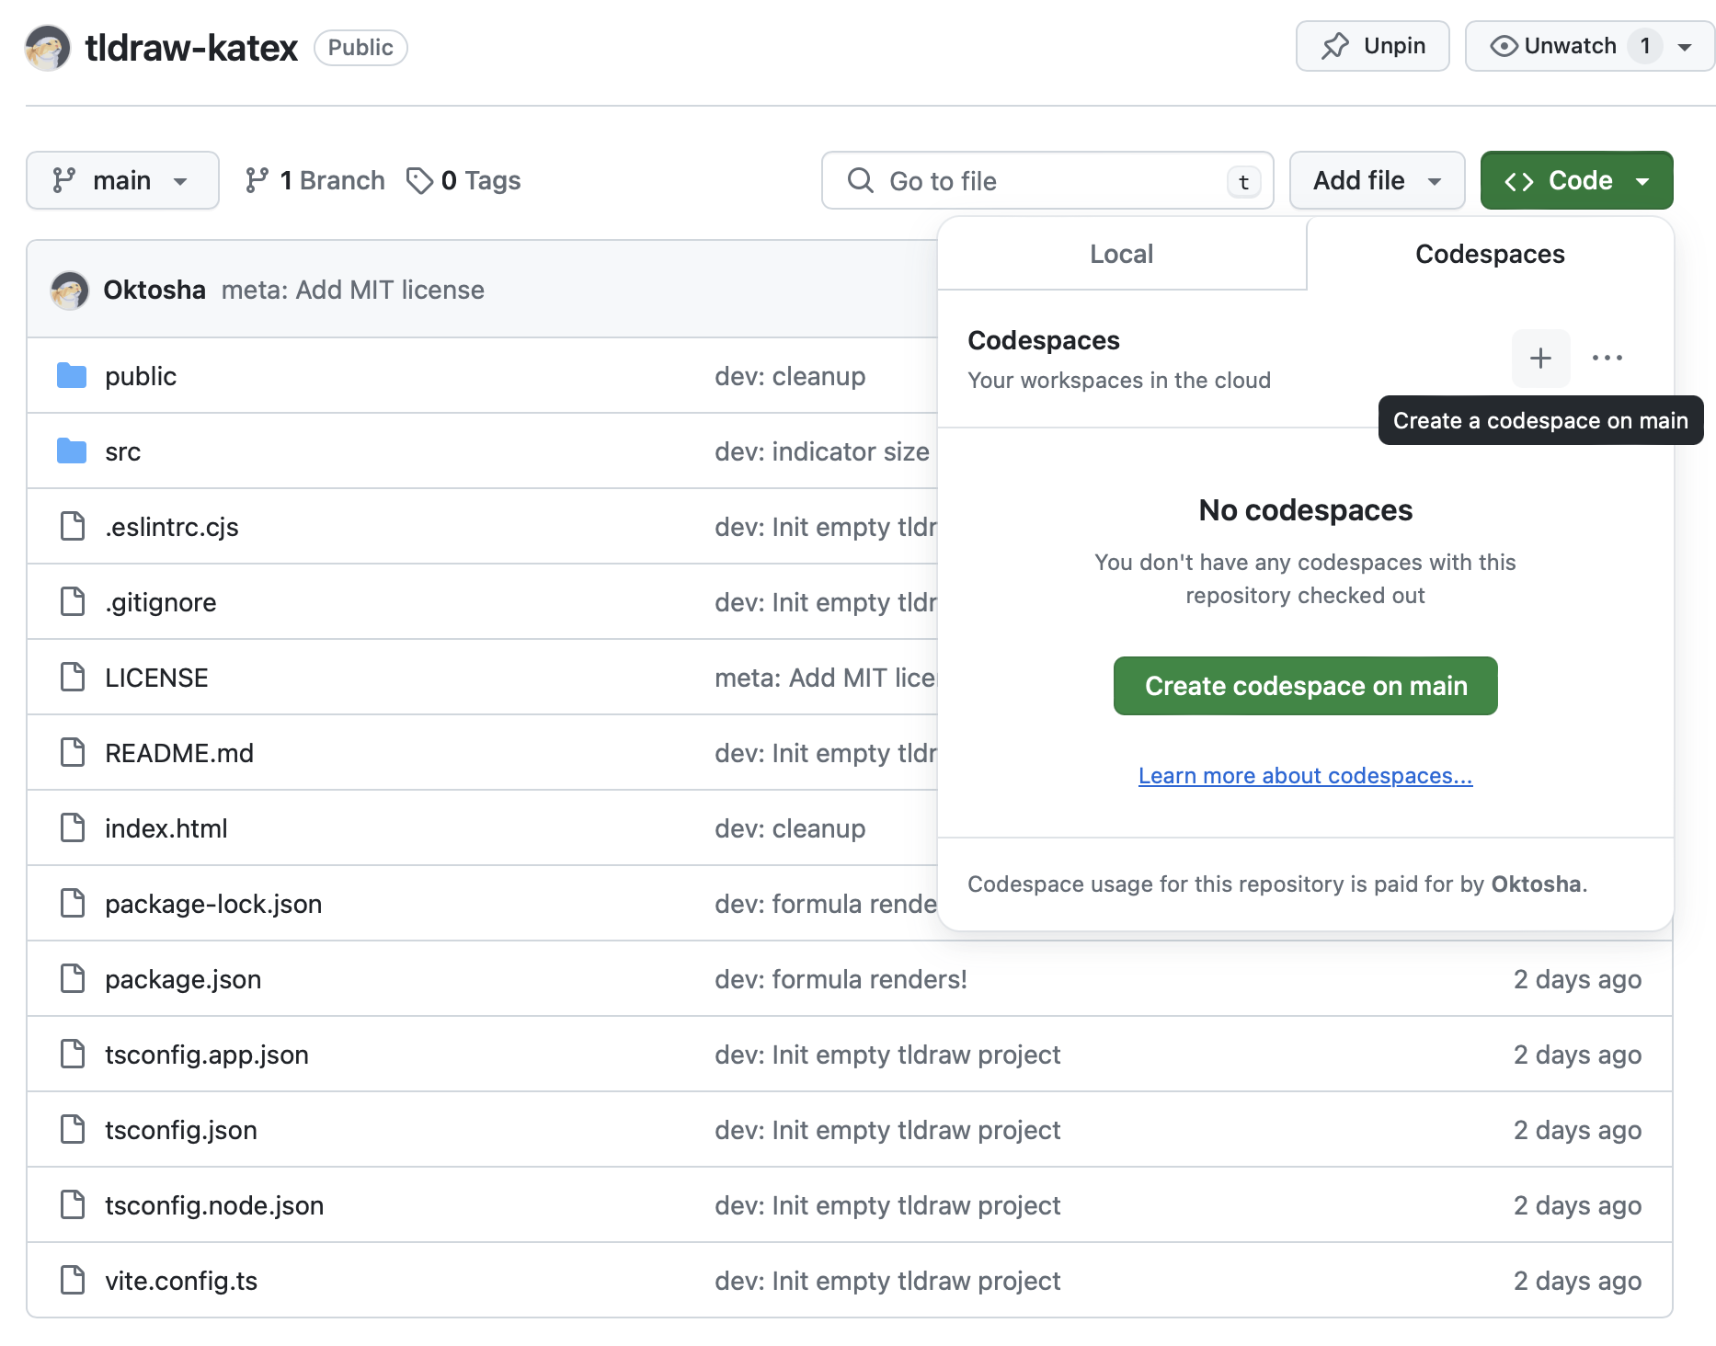Open the tsconfig.json file
This screenshot has height=1346, width=1716.
point(181,1131)
